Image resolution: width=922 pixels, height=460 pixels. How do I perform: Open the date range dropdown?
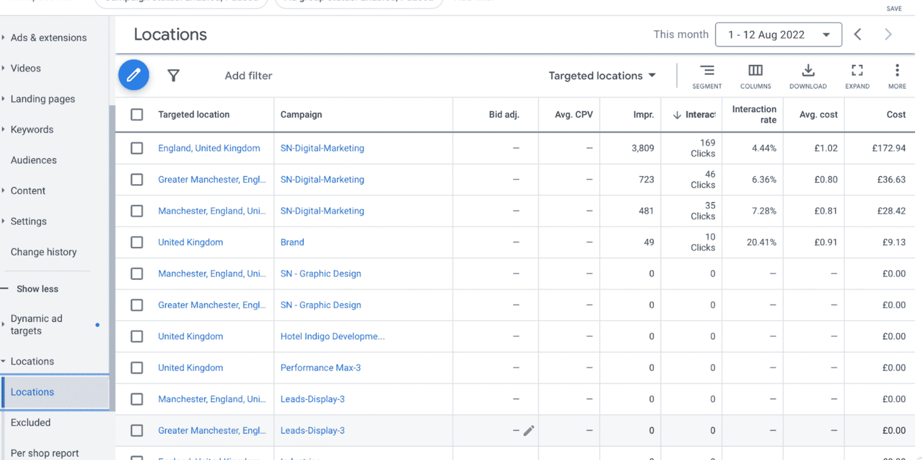pos(778,35)
